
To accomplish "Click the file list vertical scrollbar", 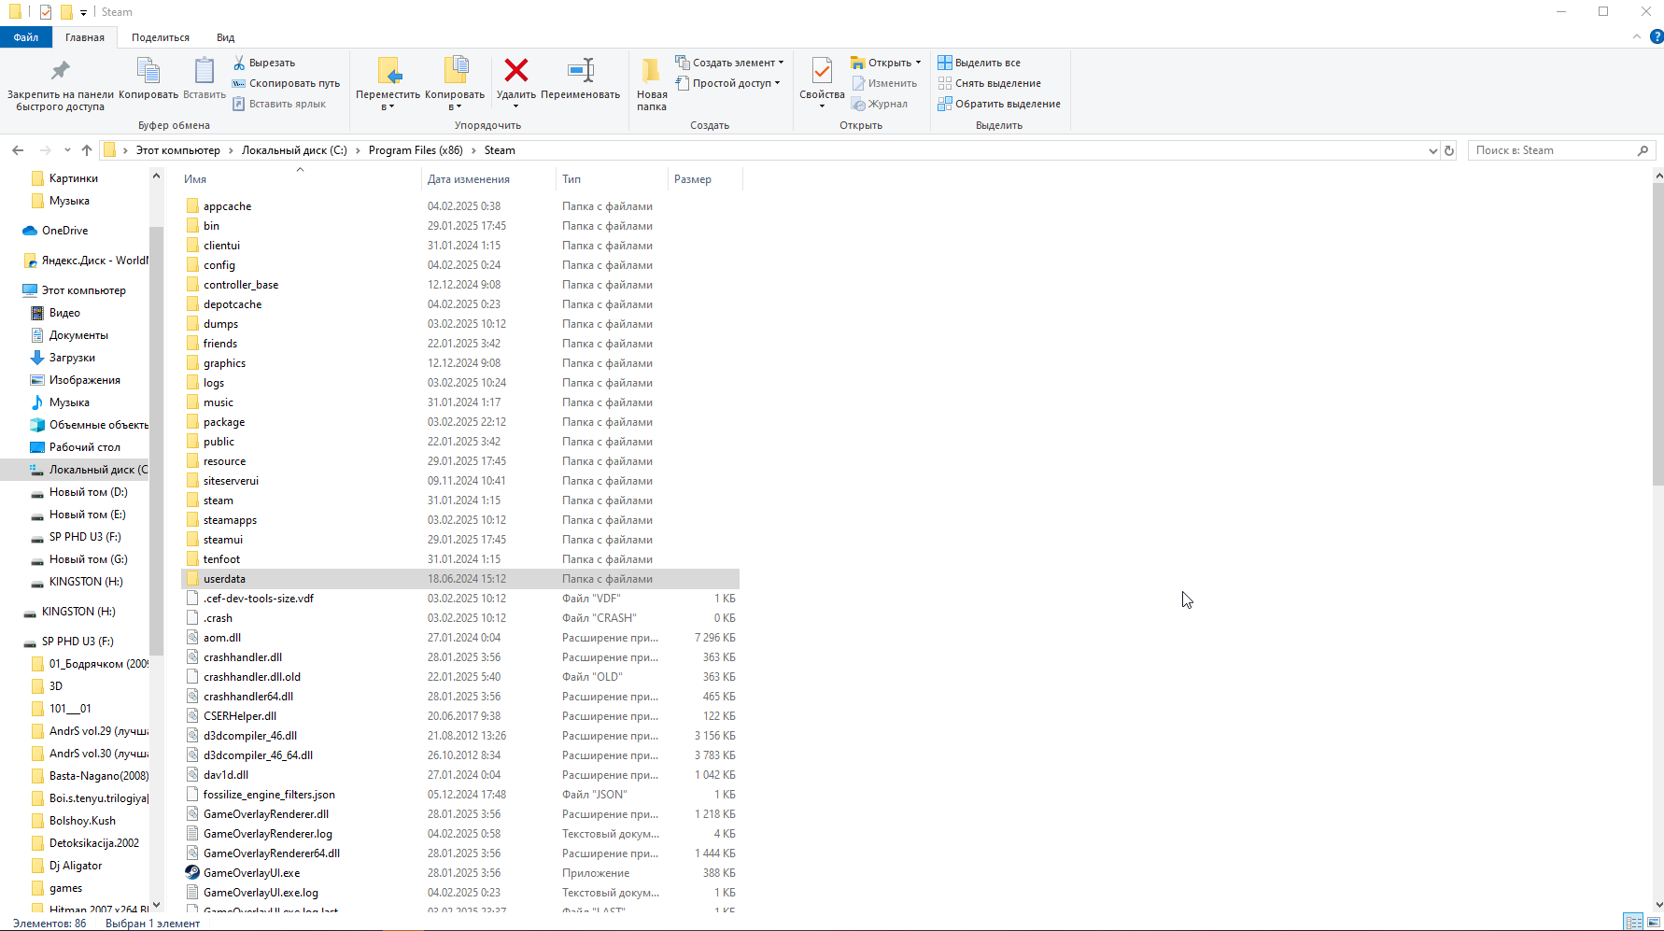I will [x=1658, y=336].
